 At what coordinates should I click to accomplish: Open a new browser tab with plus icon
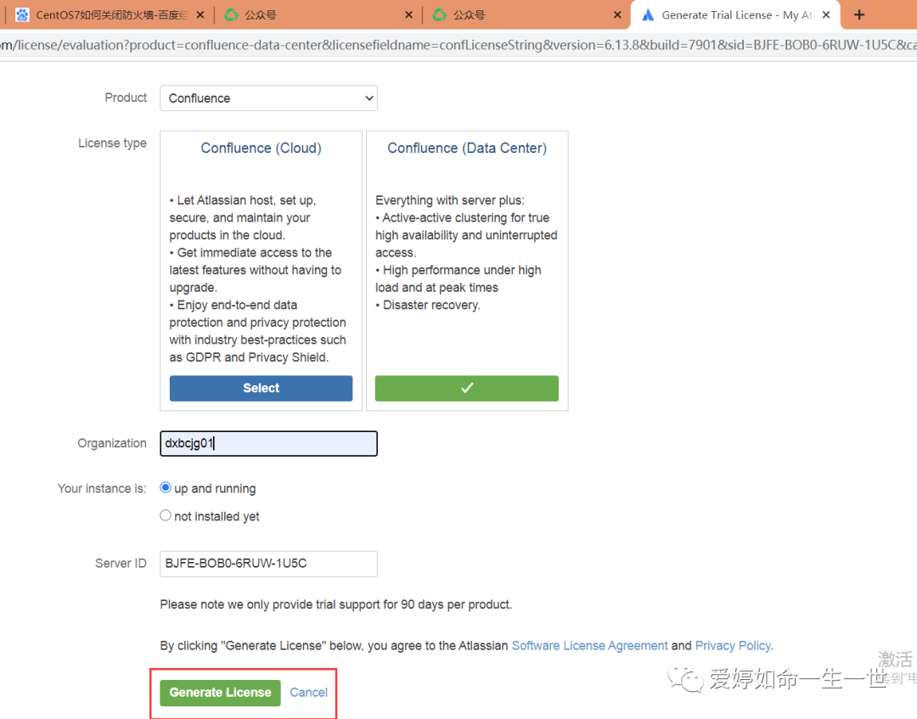[x=859, y=15]
